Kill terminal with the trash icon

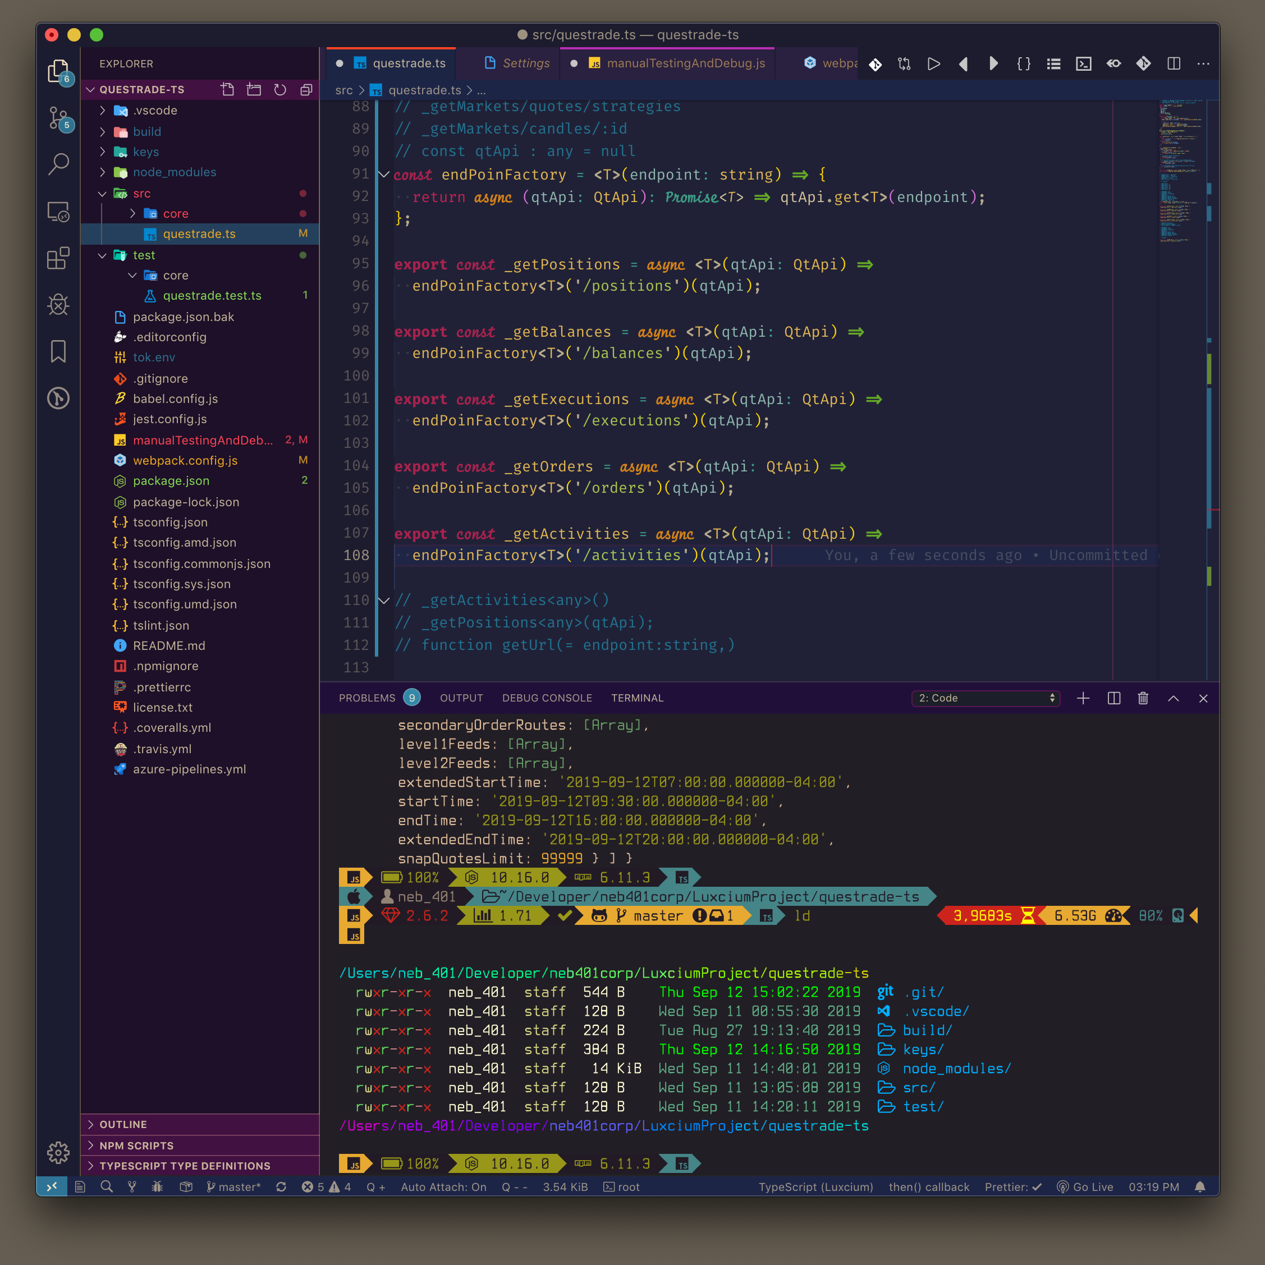(x=1143, y=698)
